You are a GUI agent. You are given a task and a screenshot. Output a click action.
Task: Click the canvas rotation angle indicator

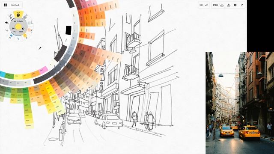click(206, 5)
